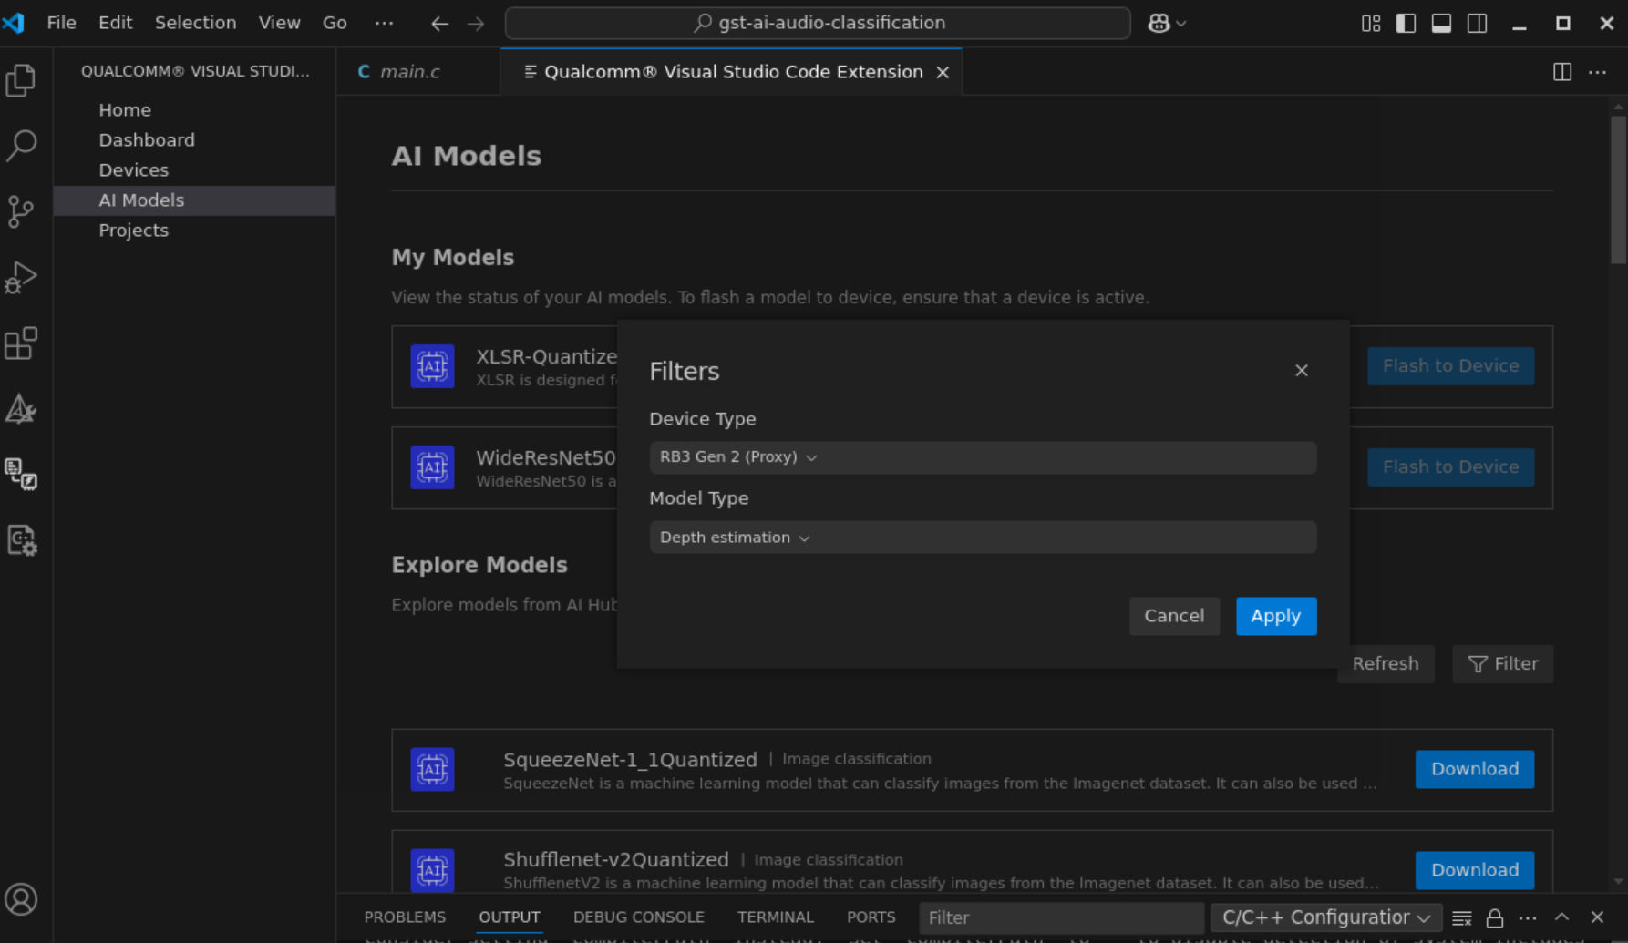The image size is (1628, 943).
Task: Clear the output panel
Action: click(1461, 917)
